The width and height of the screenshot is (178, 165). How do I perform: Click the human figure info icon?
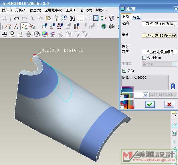76,26
